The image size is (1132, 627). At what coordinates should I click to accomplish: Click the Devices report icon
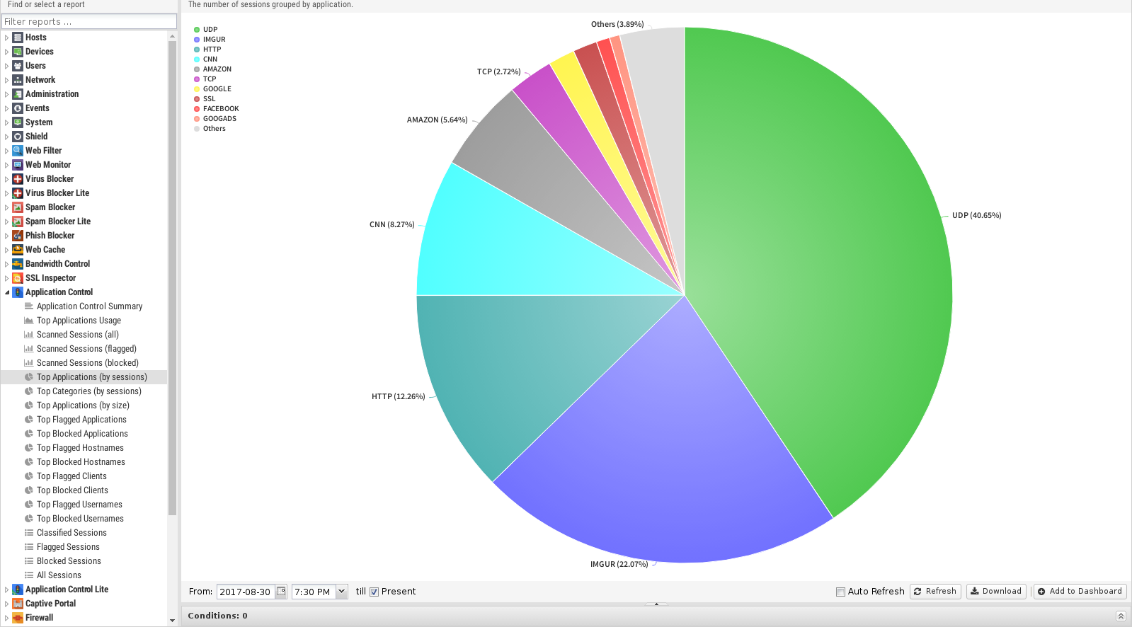pyautogui.click(x=18, y=52)
